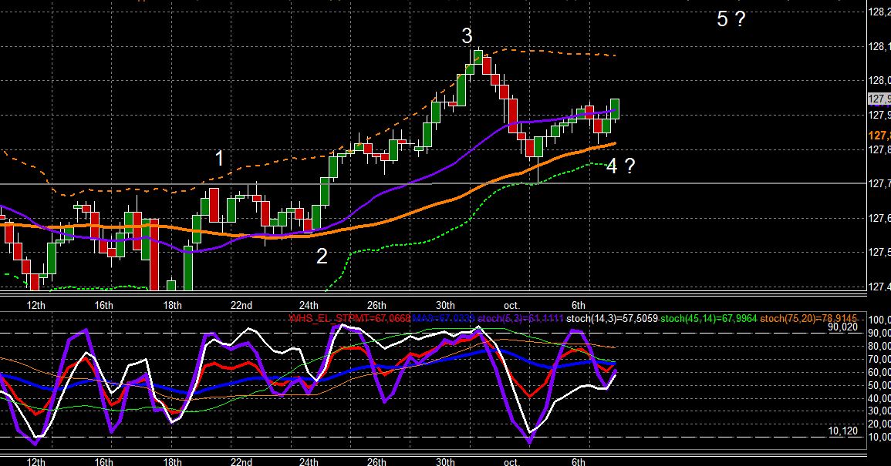The width and height of the screenshot is (891, 466).
Task: Select the "5 ?" wave annotation
Action: click(x=731, y=19)
